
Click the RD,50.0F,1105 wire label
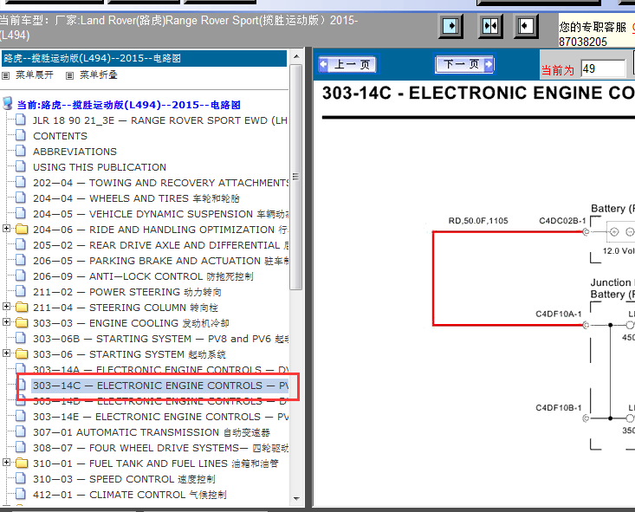pyautogui.click(x=478, y=221)
